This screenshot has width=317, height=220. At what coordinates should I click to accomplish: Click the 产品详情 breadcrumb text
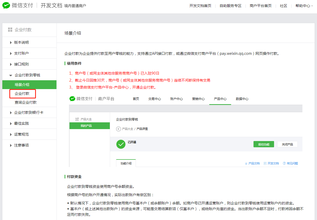[142, 129]
